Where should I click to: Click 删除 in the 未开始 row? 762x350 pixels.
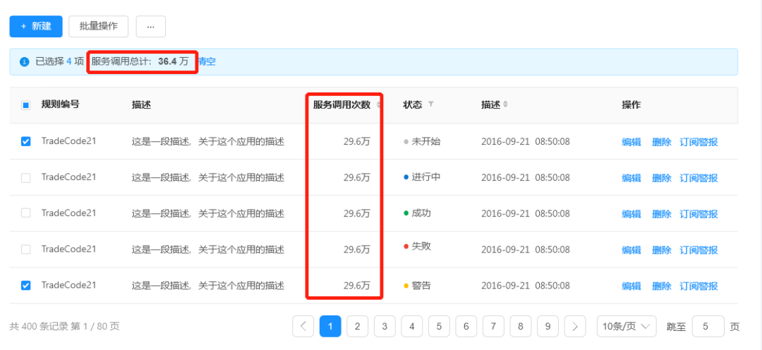click(661, 142)
